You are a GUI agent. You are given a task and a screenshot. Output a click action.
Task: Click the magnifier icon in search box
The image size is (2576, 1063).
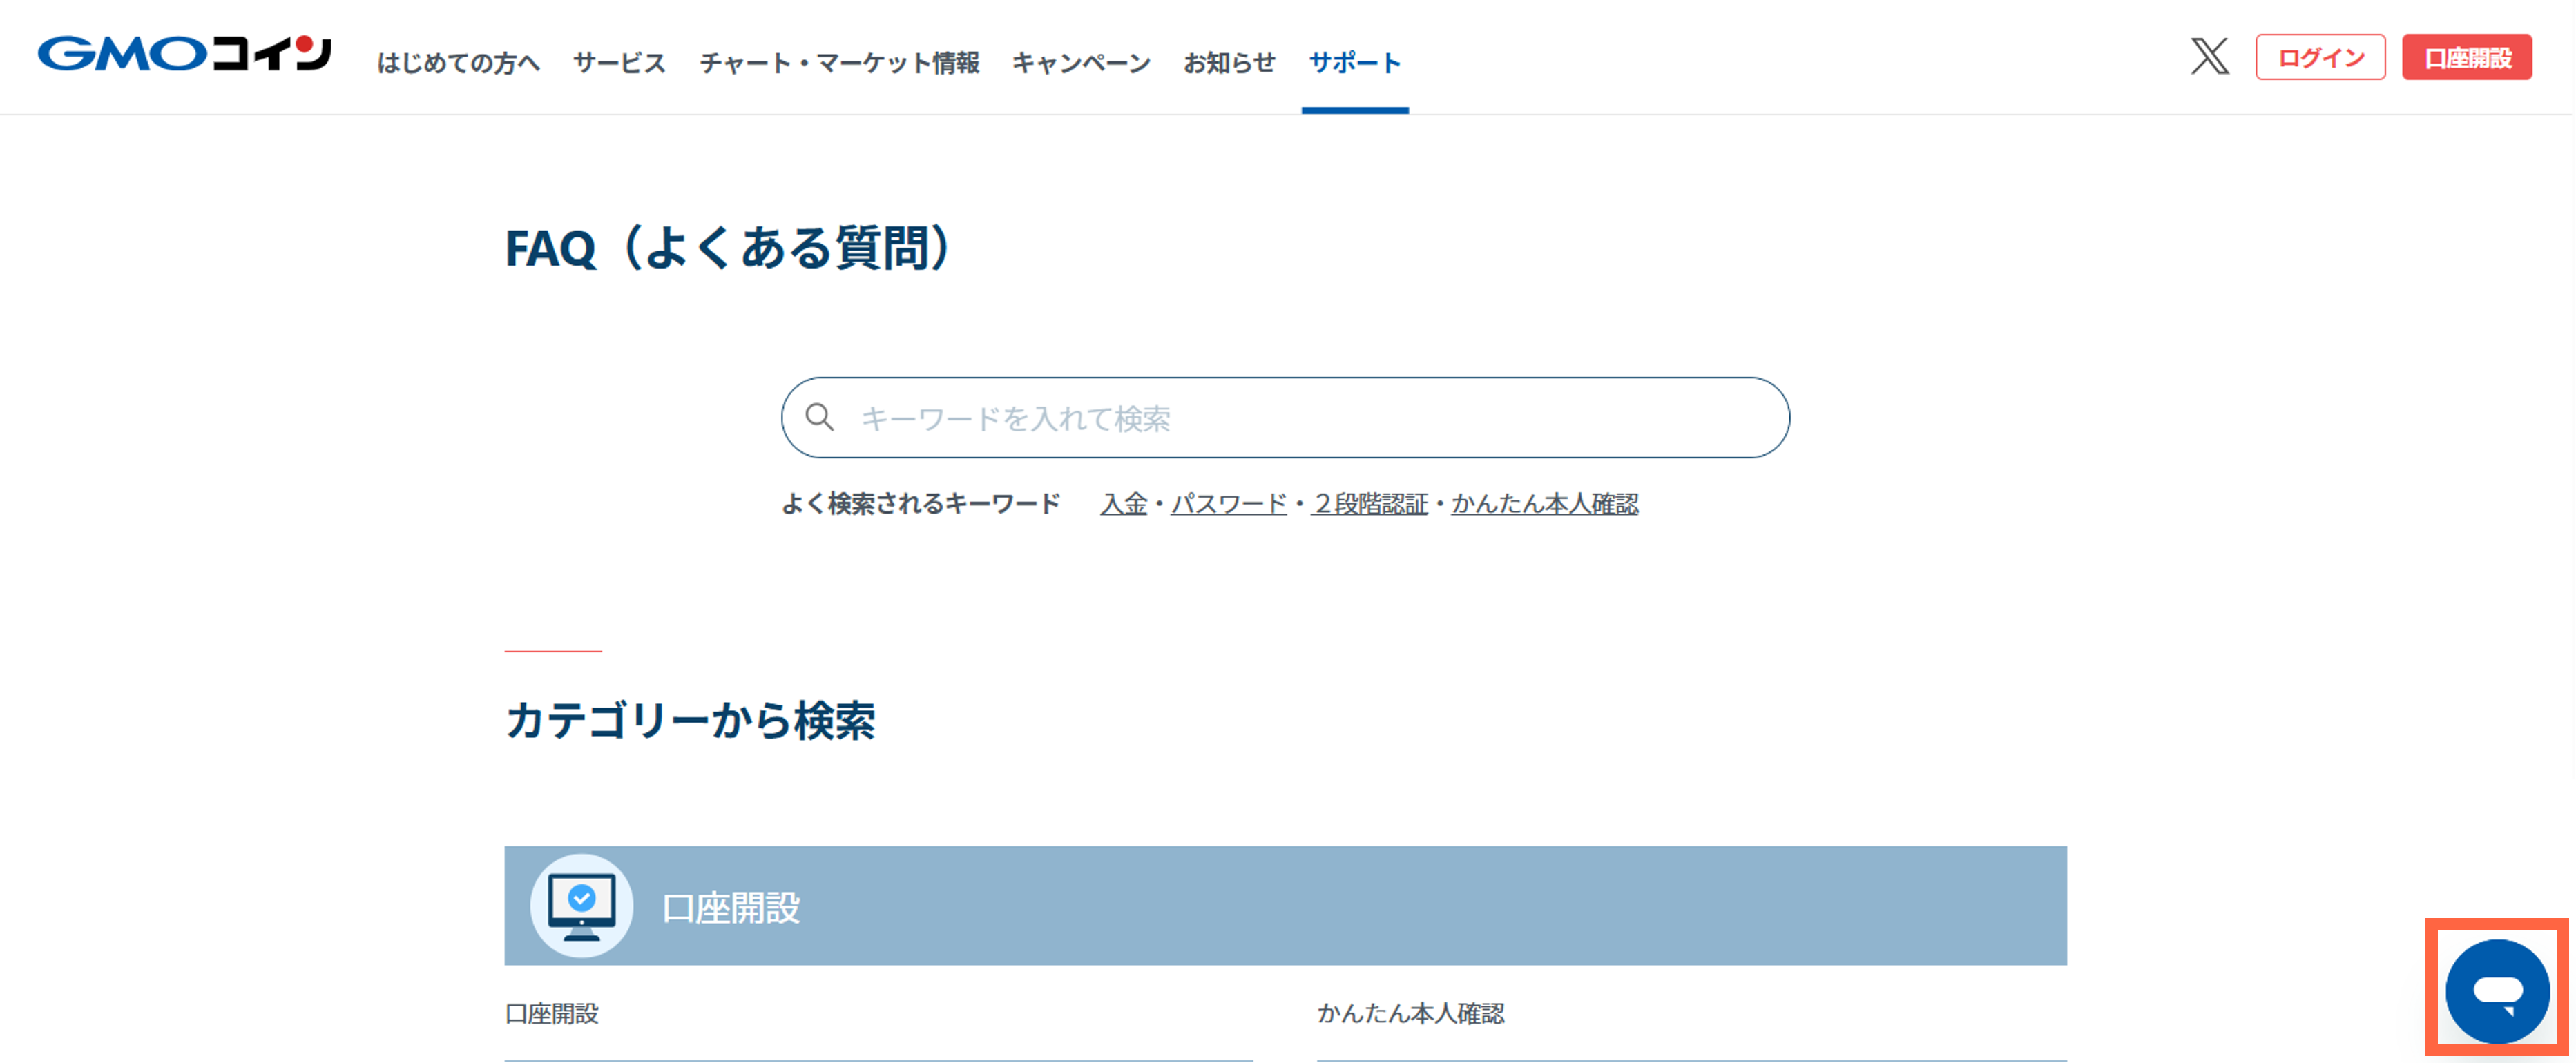(820, 417)
